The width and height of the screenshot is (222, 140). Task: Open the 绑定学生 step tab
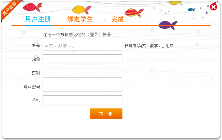click(80, 19)
